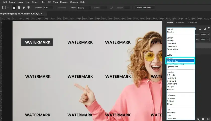Image resolution: width=211 pixels, height=121 pixels.
Task: Expand the Opacity 100% slider dropdown
Action: [208, 34]
